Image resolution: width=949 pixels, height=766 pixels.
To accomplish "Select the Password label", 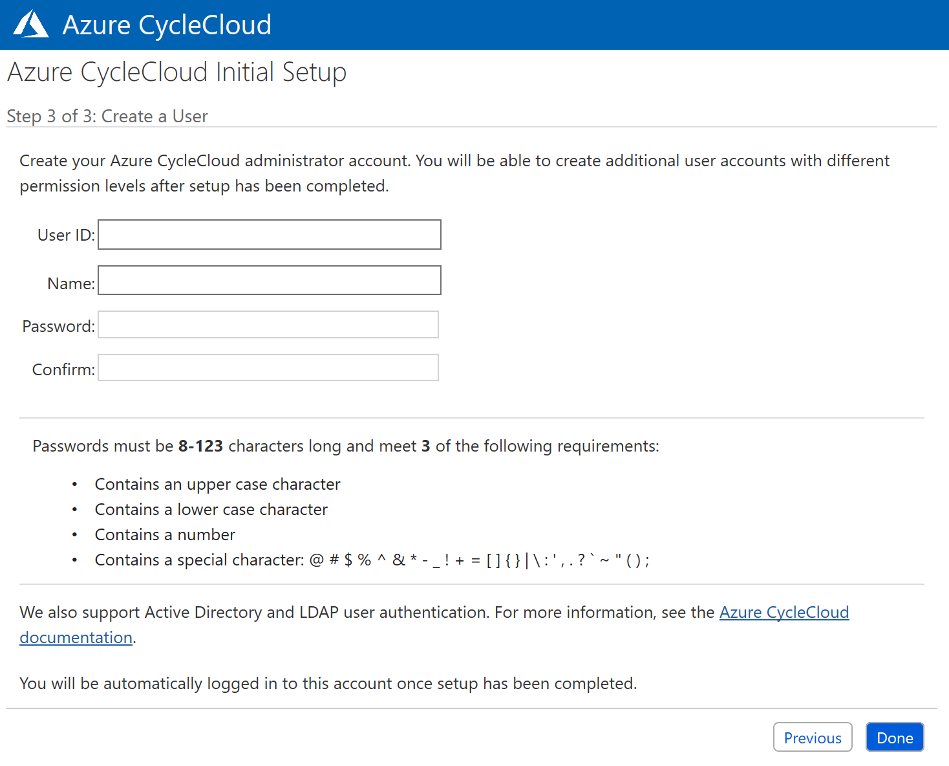I will [58, 325].
